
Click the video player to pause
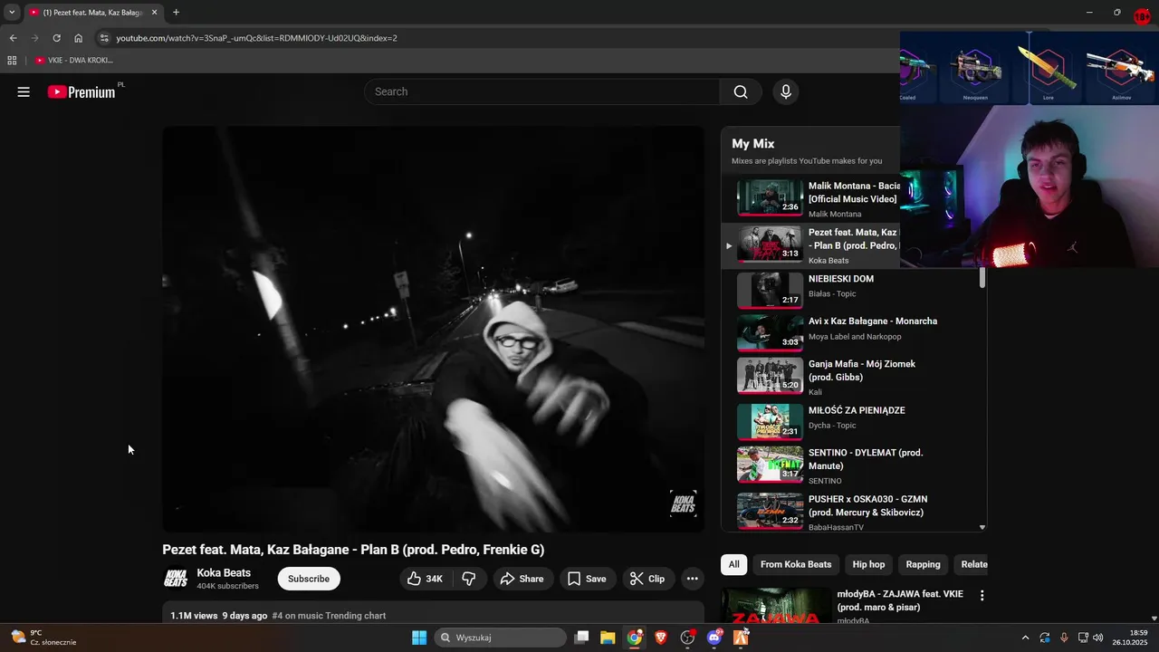(x=433, y=329)
